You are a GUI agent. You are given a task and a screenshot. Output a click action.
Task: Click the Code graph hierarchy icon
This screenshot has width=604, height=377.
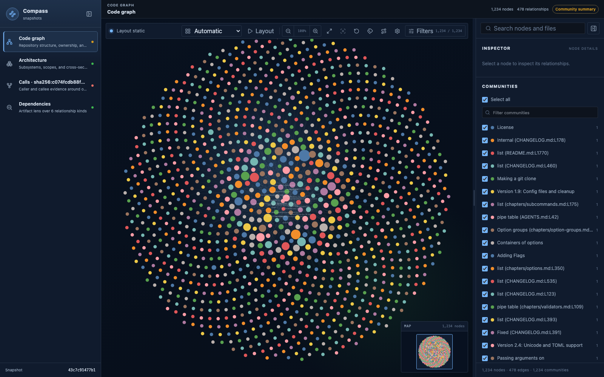click(9, 42)
